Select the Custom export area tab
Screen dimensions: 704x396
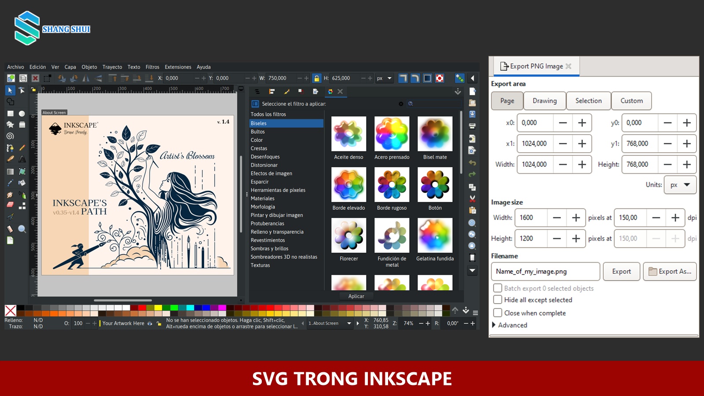(x=631, y=101)
